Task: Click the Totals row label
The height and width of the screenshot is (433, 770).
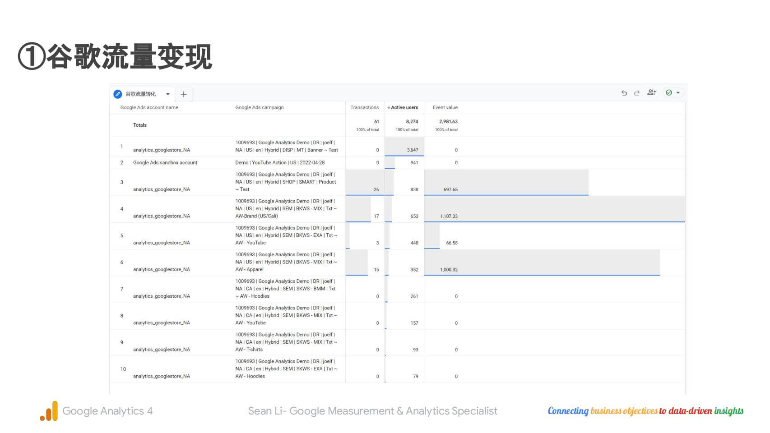Action: (x=140, y=125)
